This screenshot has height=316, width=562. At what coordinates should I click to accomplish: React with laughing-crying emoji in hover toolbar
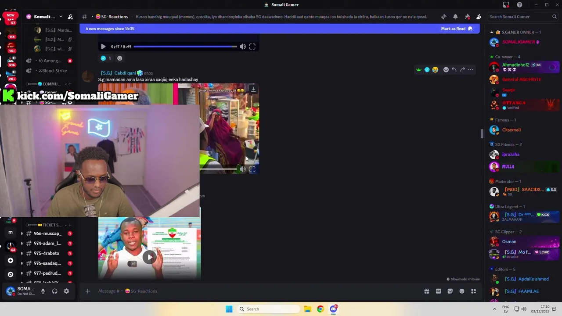435,70
